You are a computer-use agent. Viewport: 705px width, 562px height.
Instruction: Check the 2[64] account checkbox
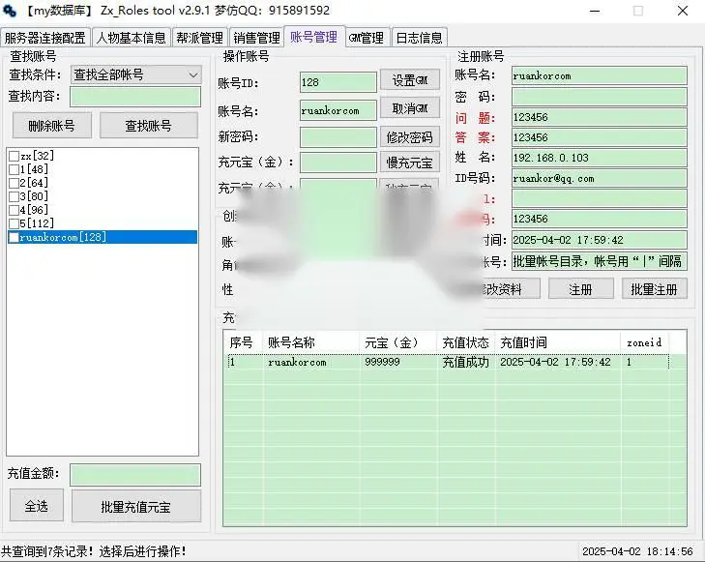pos(14,183)
